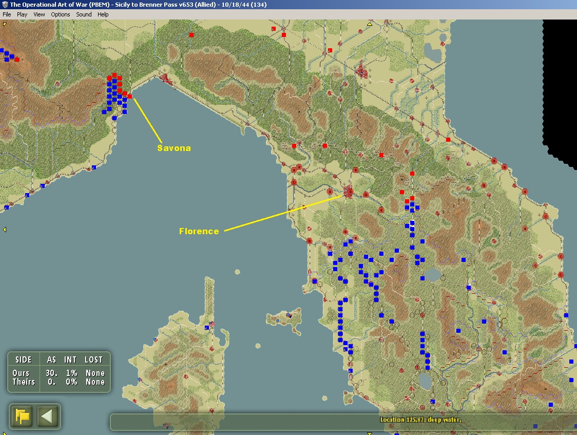Open the Options menu

[61, 14]
